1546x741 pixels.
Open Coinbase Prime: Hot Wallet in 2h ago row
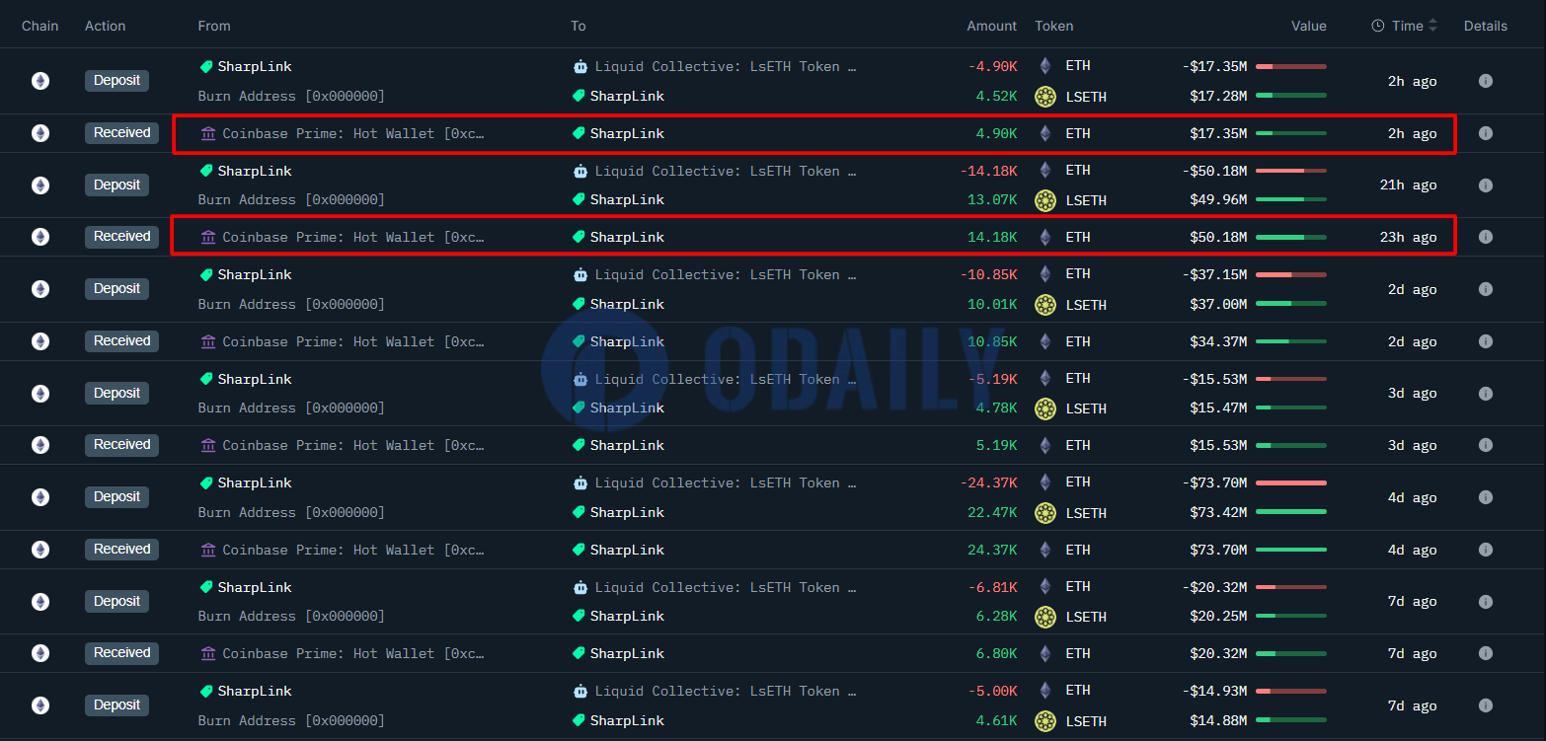(x=353, y=133)
